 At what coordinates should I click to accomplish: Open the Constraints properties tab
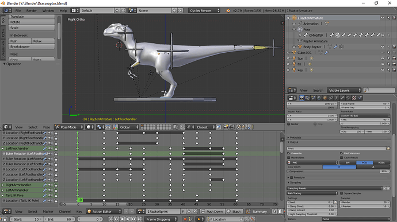pyautogui.click(x=331, y=98)
